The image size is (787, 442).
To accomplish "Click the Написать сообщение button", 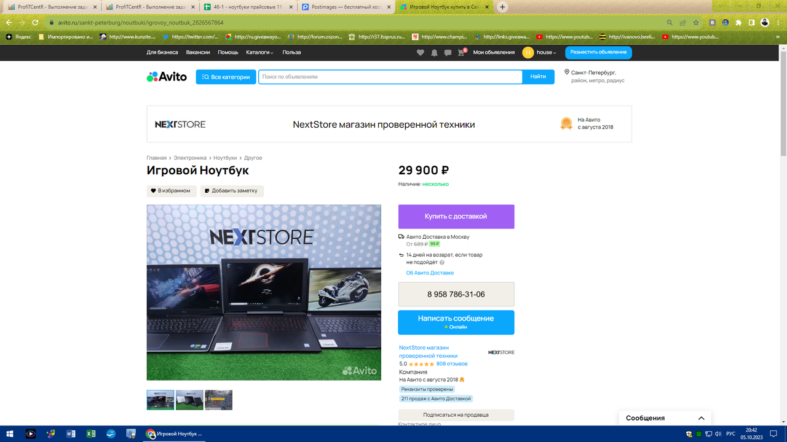I will [456, 322].
